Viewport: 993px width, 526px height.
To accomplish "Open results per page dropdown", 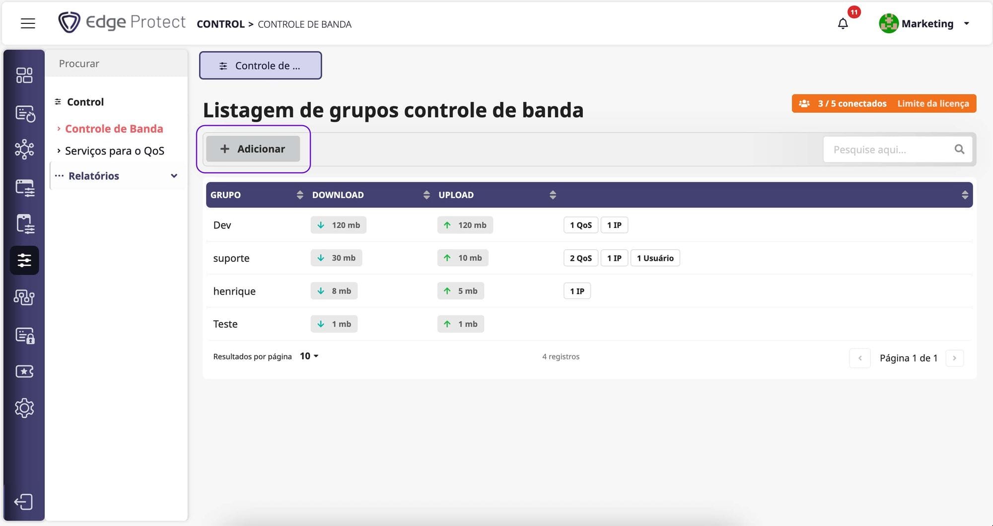I will click(309, 356).
